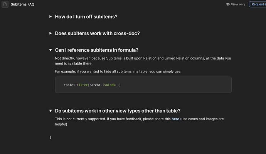
Task: Click the document page icon beside the title
Action: [5, 4]
